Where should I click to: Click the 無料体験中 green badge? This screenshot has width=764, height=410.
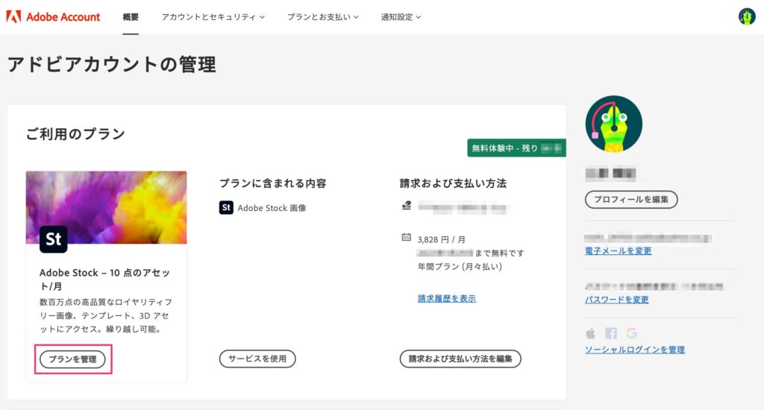(516, 148)
